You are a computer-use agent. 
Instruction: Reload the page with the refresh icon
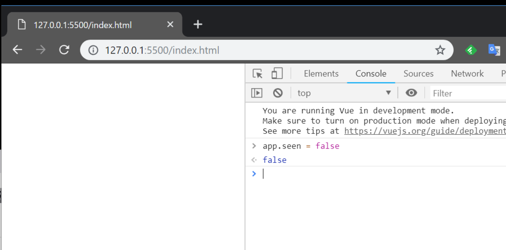(64, 50)
